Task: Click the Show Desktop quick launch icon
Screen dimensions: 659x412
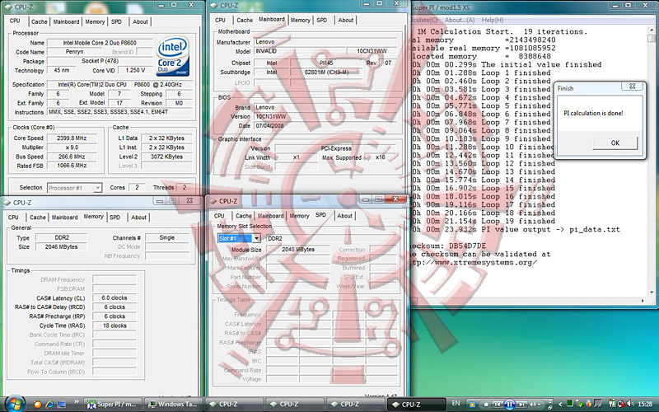Action: 61,405
